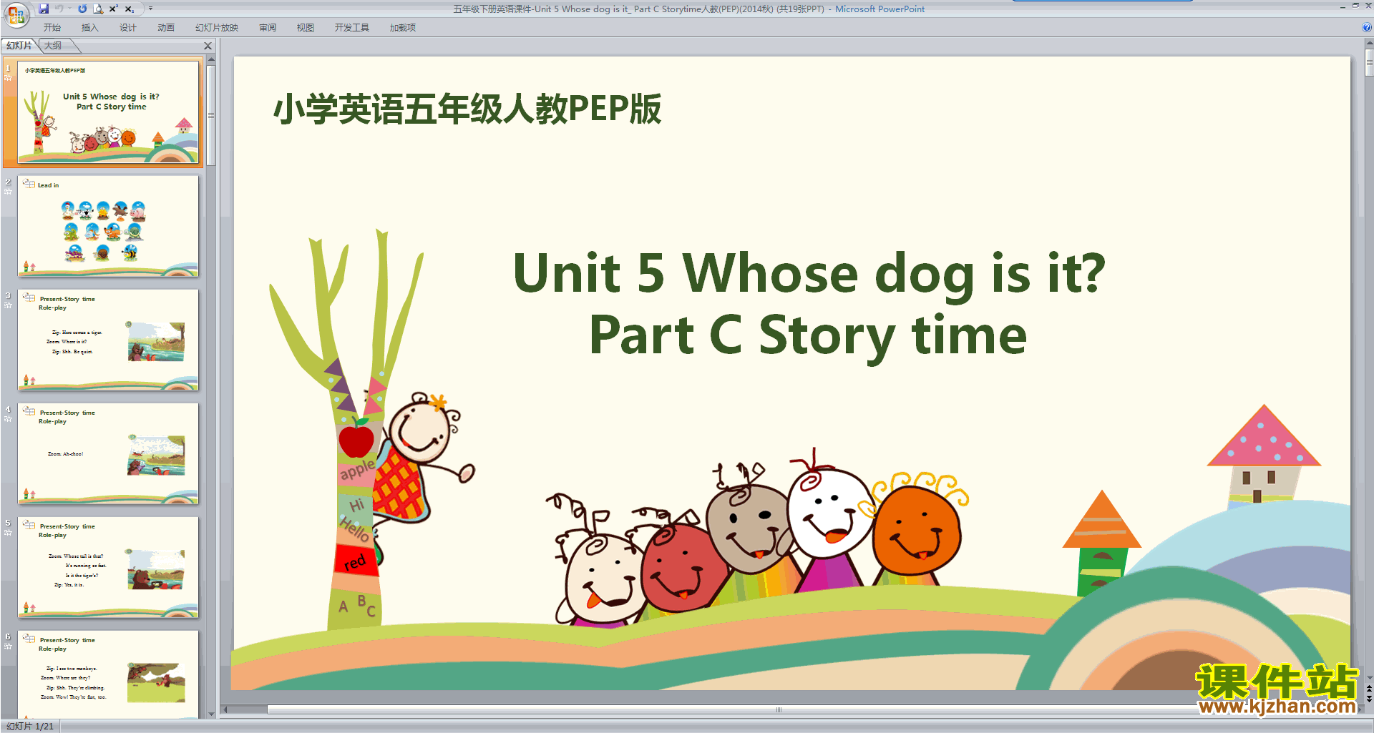Restore down the PowerPoint window

pyautogui.click(x=1355, y=6)
